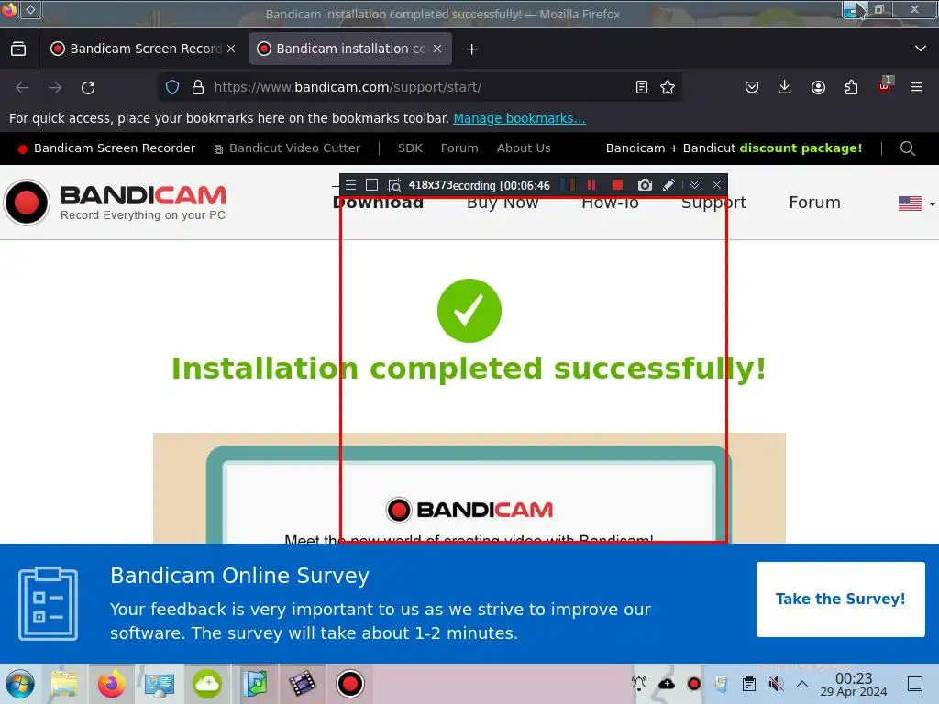Click the Bandicam taskbar icon

[x=349, y=684]
